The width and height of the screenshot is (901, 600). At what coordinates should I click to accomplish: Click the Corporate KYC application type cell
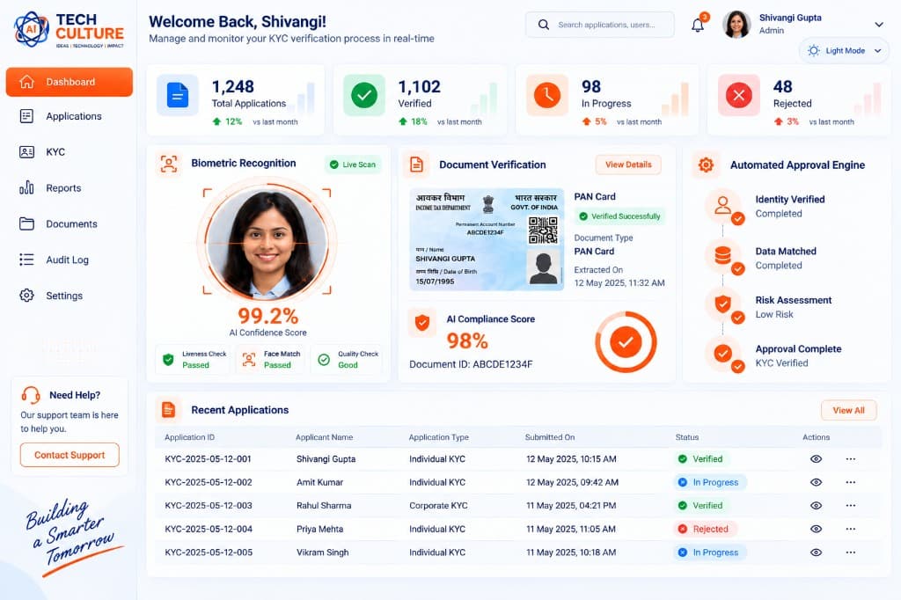pyautogui.click(x=438, y=506)
